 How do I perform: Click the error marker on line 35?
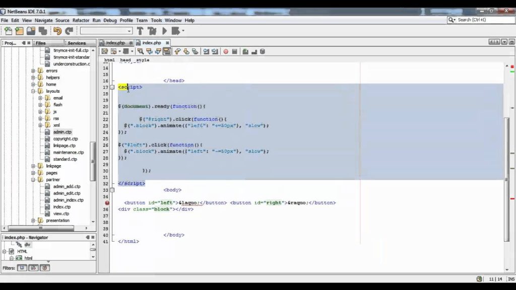[107, 203]
